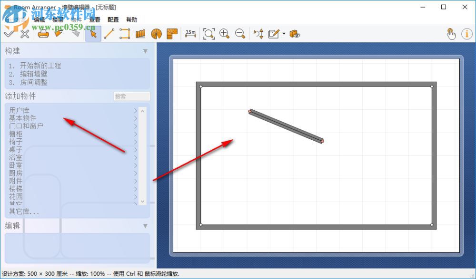Activate the 3,5 m measure tool
The image size is (476, 279).
coord(191,34)
